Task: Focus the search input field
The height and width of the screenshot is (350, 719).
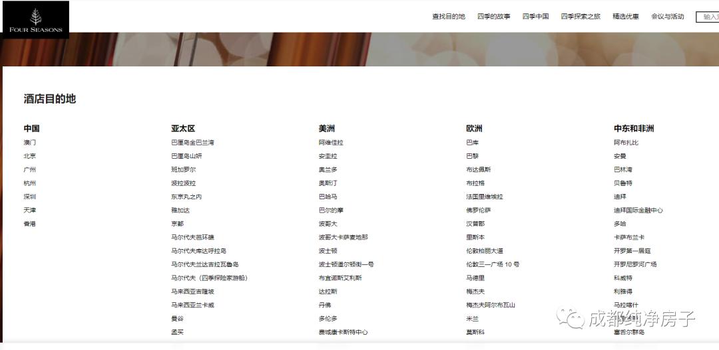Action: pyautogui.click(x=707, y=17)
